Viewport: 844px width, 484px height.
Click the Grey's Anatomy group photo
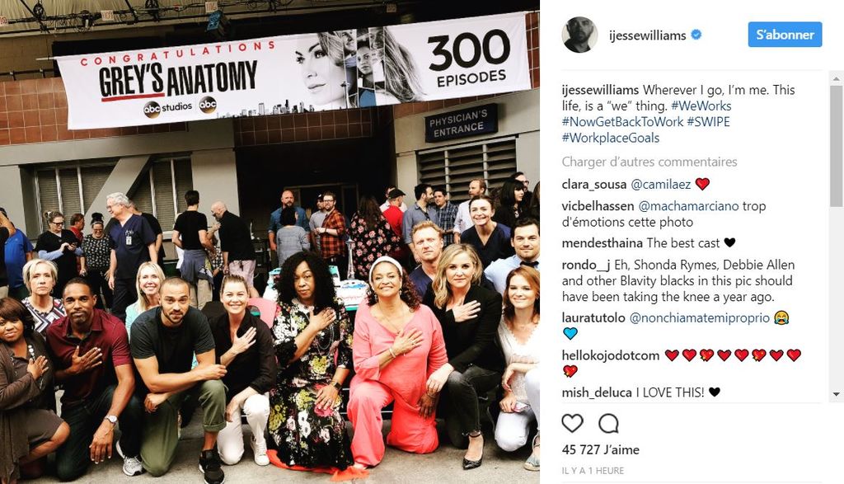tap(270, 242)
